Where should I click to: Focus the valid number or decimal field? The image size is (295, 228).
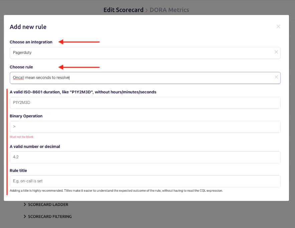[x=145, y=157]
